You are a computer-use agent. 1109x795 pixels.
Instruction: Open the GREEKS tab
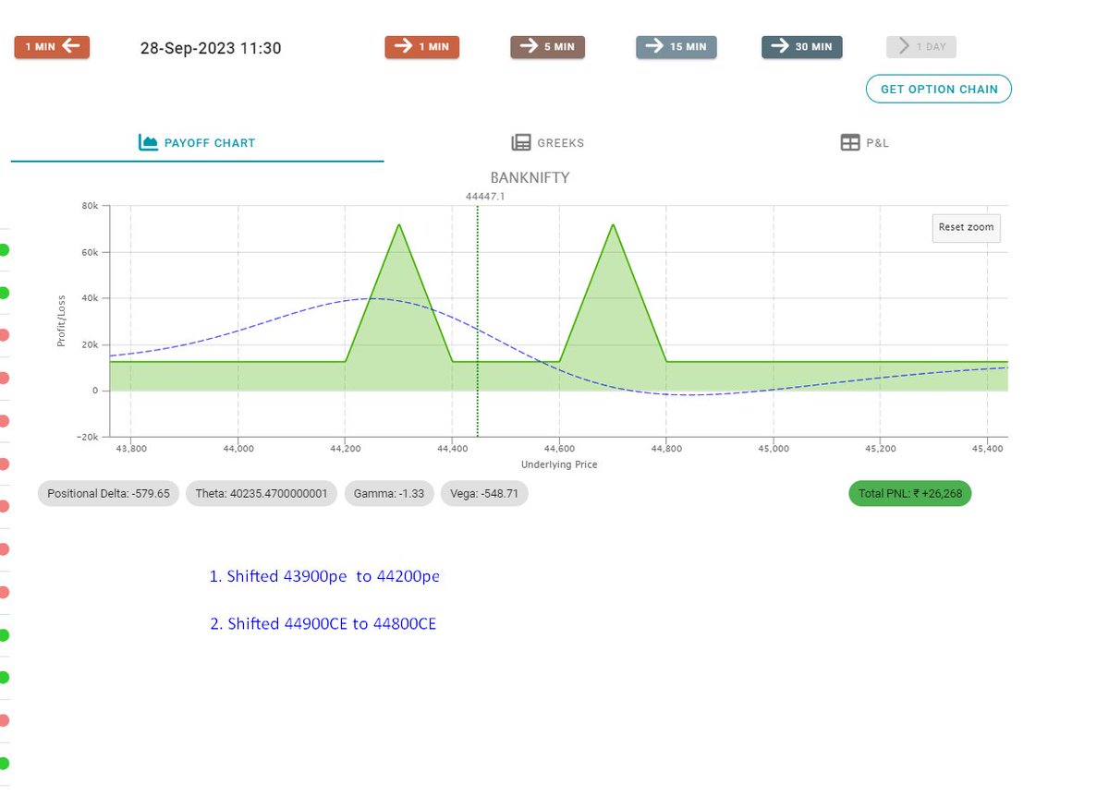pos(548,143)
